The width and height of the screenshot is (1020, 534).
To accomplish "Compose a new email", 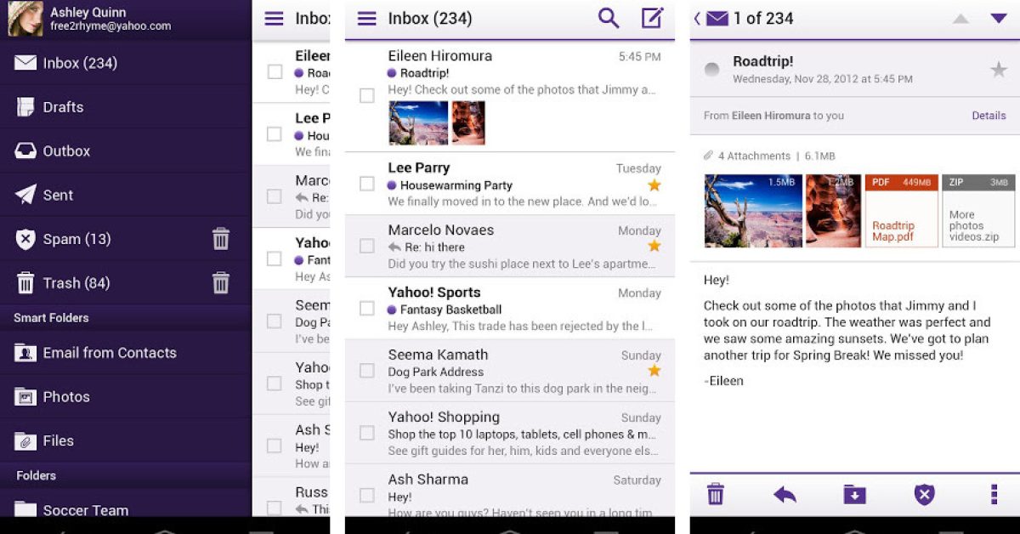I will 652,18.
